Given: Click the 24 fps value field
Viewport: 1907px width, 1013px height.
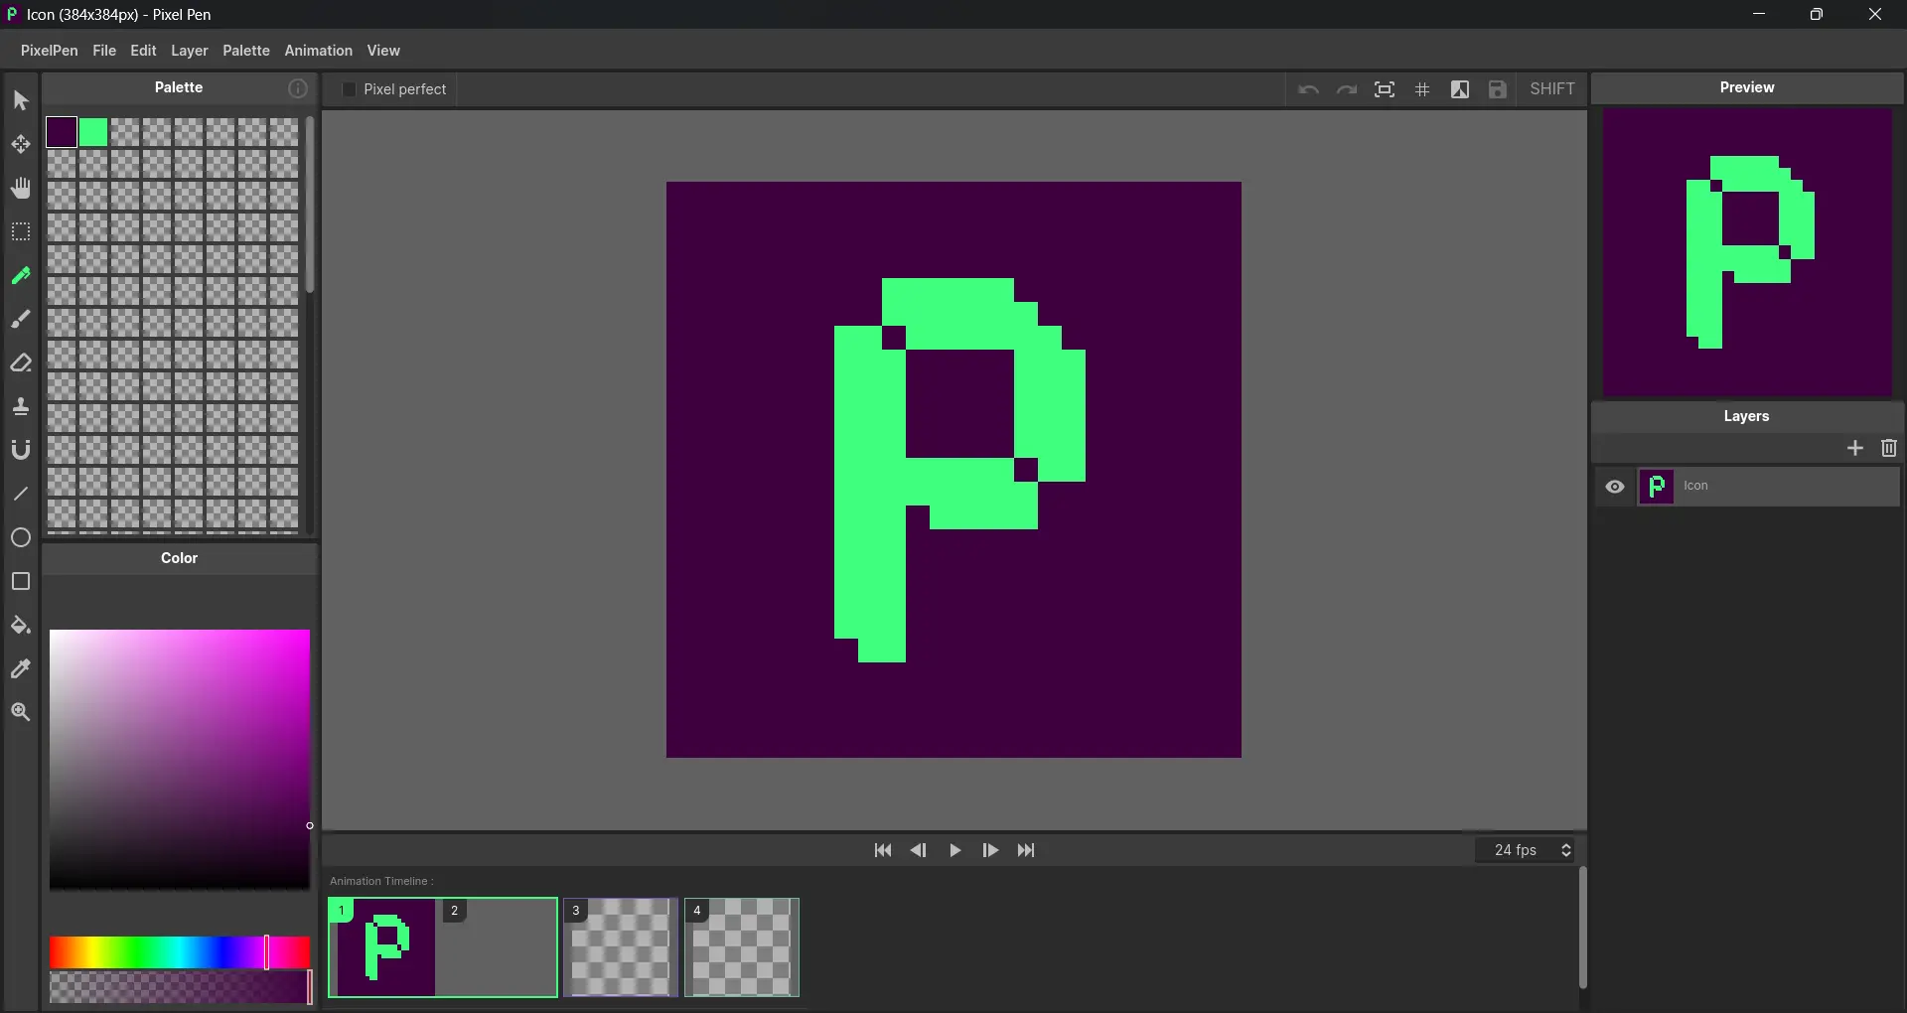Looking at the screenshot, I should (1516, 850).
